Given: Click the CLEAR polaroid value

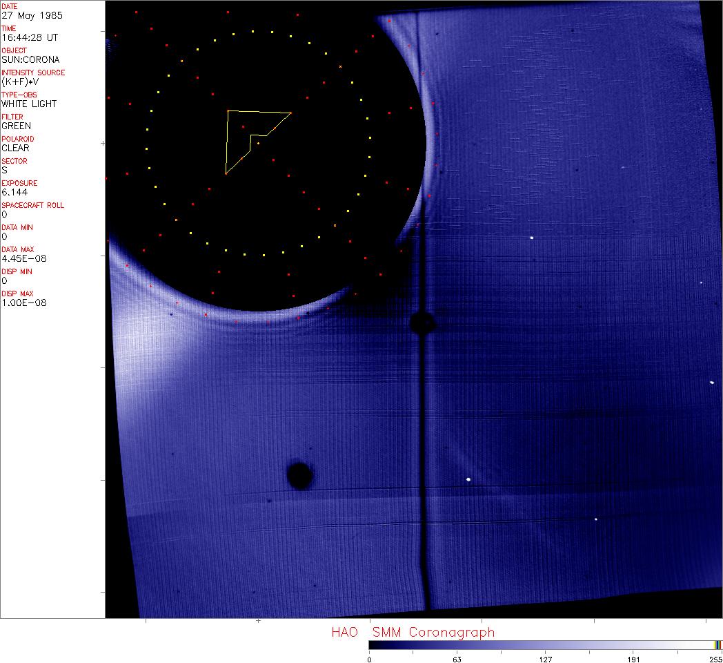Looking at the screenshot, I should coord(15,148).
